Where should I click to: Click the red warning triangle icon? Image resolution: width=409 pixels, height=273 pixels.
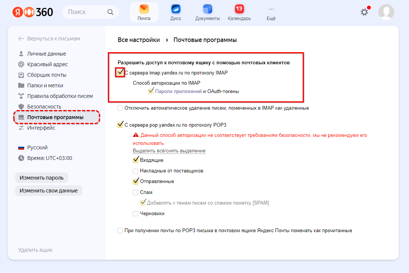point(135,135)
